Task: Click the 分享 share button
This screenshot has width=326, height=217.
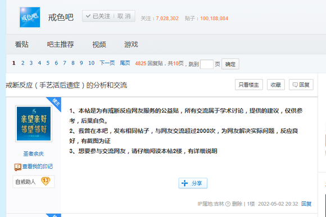Action: pyautogui.click(x=193, y=183)
